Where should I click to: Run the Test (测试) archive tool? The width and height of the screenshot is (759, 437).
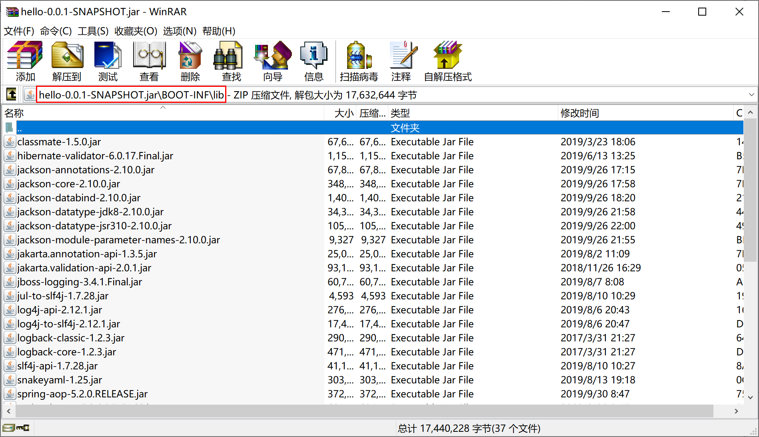(108, 61)
